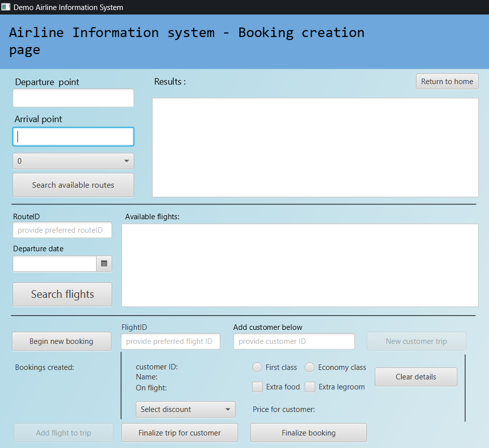Image resolution: width=489 pixels, height=448 pixels.
Task: Click the Finalize booking button
Action: pyautogui.click(x=308, y=432)
